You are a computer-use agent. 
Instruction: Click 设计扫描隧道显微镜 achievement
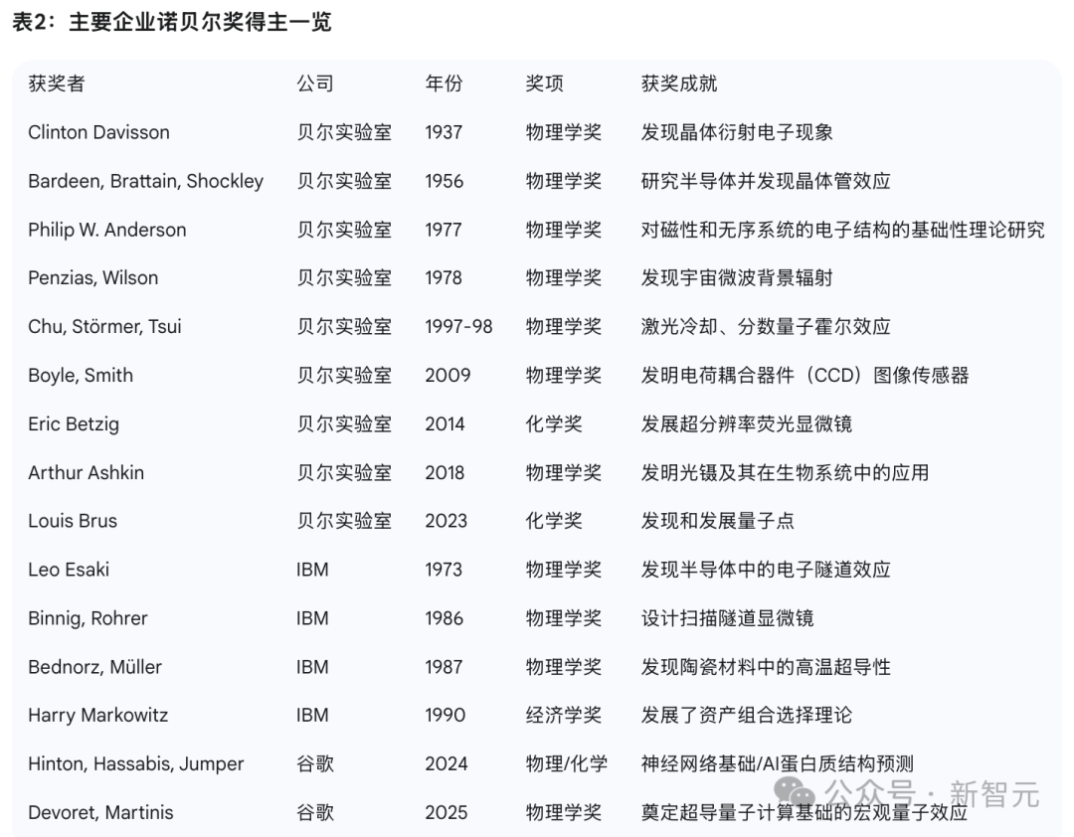click(727, 618)
